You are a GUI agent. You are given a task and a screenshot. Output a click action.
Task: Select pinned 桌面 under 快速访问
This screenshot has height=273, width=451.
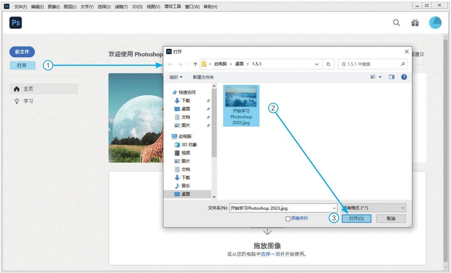pyautogui.click(x=182, y=109)
